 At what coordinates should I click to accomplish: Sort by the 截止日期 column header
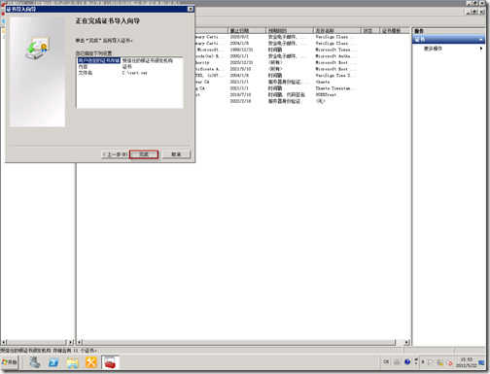pos(247,30)
